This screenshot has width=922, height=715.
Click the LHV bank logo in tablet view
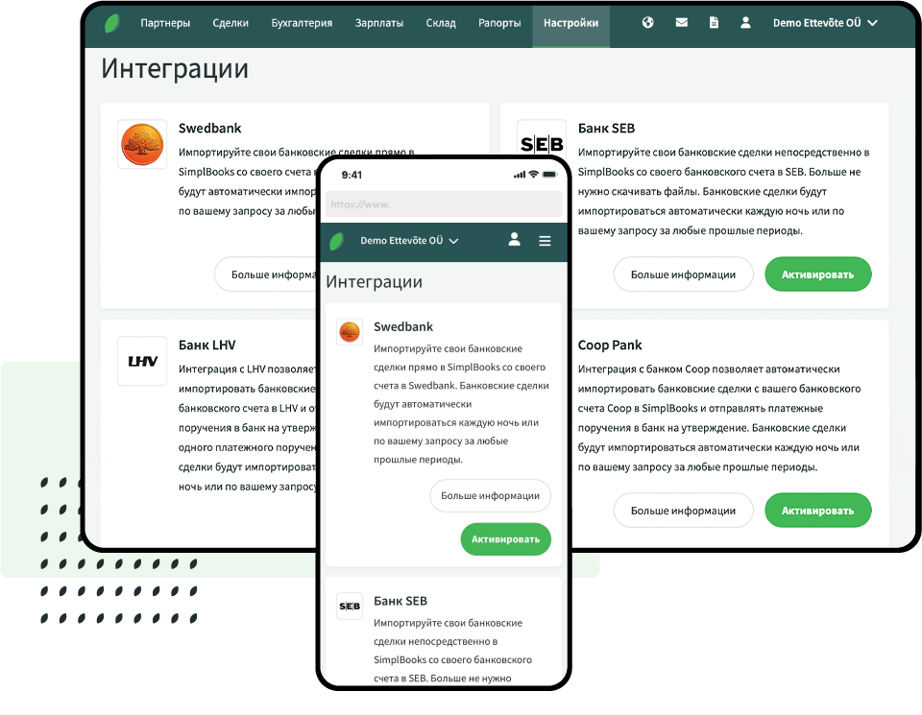[142, 361]
